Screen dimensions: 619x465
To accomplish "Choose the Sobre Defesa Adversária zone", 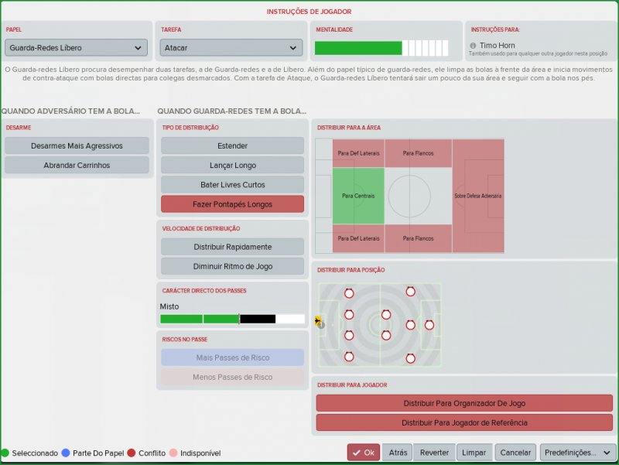I will coord(478,196).
